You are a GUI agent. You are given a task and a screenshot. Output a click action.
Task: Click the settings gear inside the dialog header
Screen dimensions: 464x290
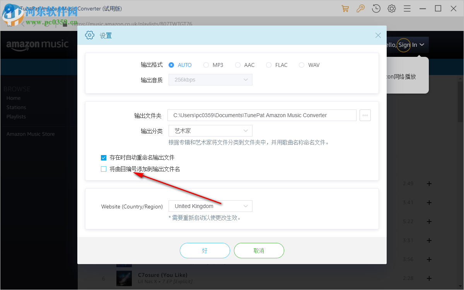click(89, 35)
